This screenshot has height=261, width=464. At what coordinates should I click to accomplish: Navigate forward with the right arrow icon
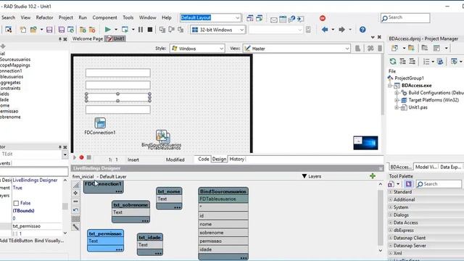click(x=341, y=30)
